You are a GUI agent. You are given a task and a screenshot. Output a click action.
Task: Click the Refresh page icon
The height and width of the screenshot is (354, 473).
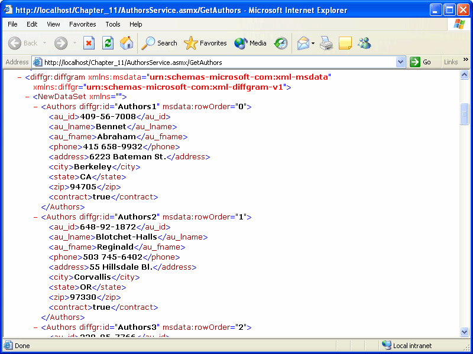point(108,43)
